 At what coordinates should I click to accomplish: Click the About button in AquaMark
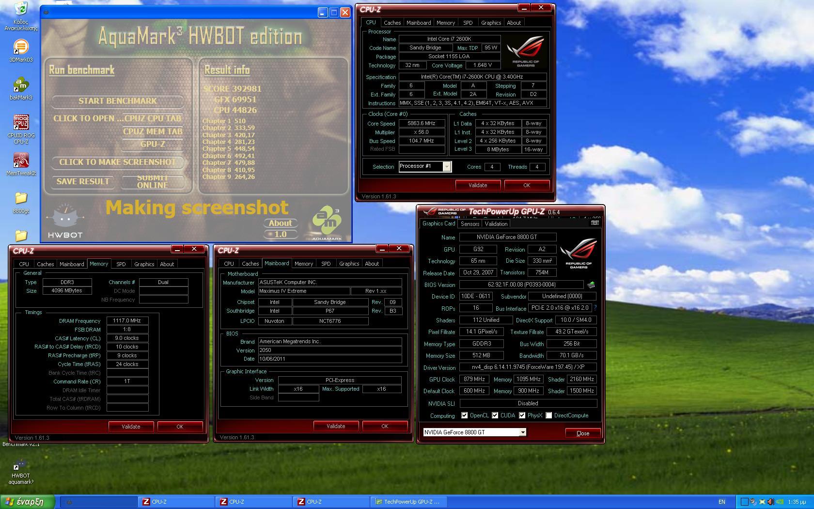point(280,223)
